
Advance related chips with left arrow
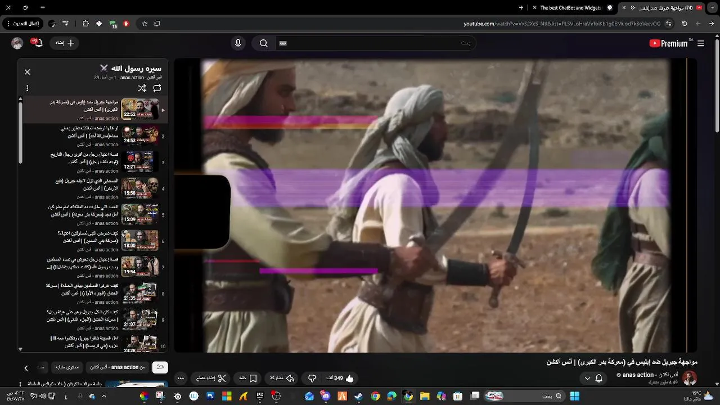click(x=26, y=368)
